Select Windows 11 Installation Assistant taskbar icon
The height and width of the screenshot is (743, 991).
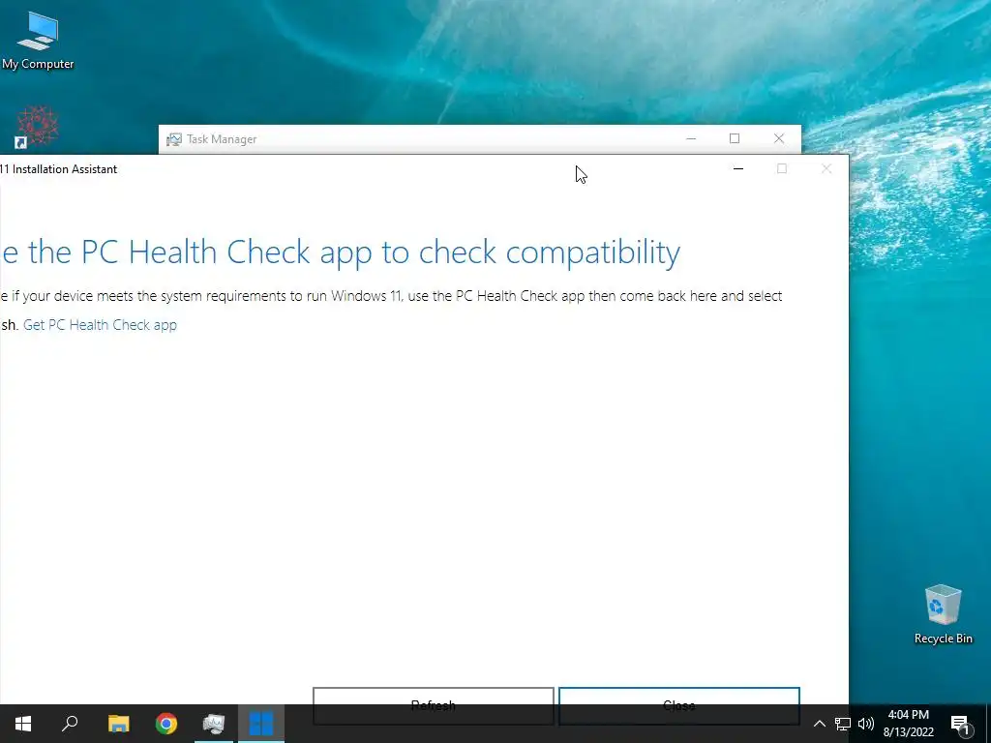(261, 724)
